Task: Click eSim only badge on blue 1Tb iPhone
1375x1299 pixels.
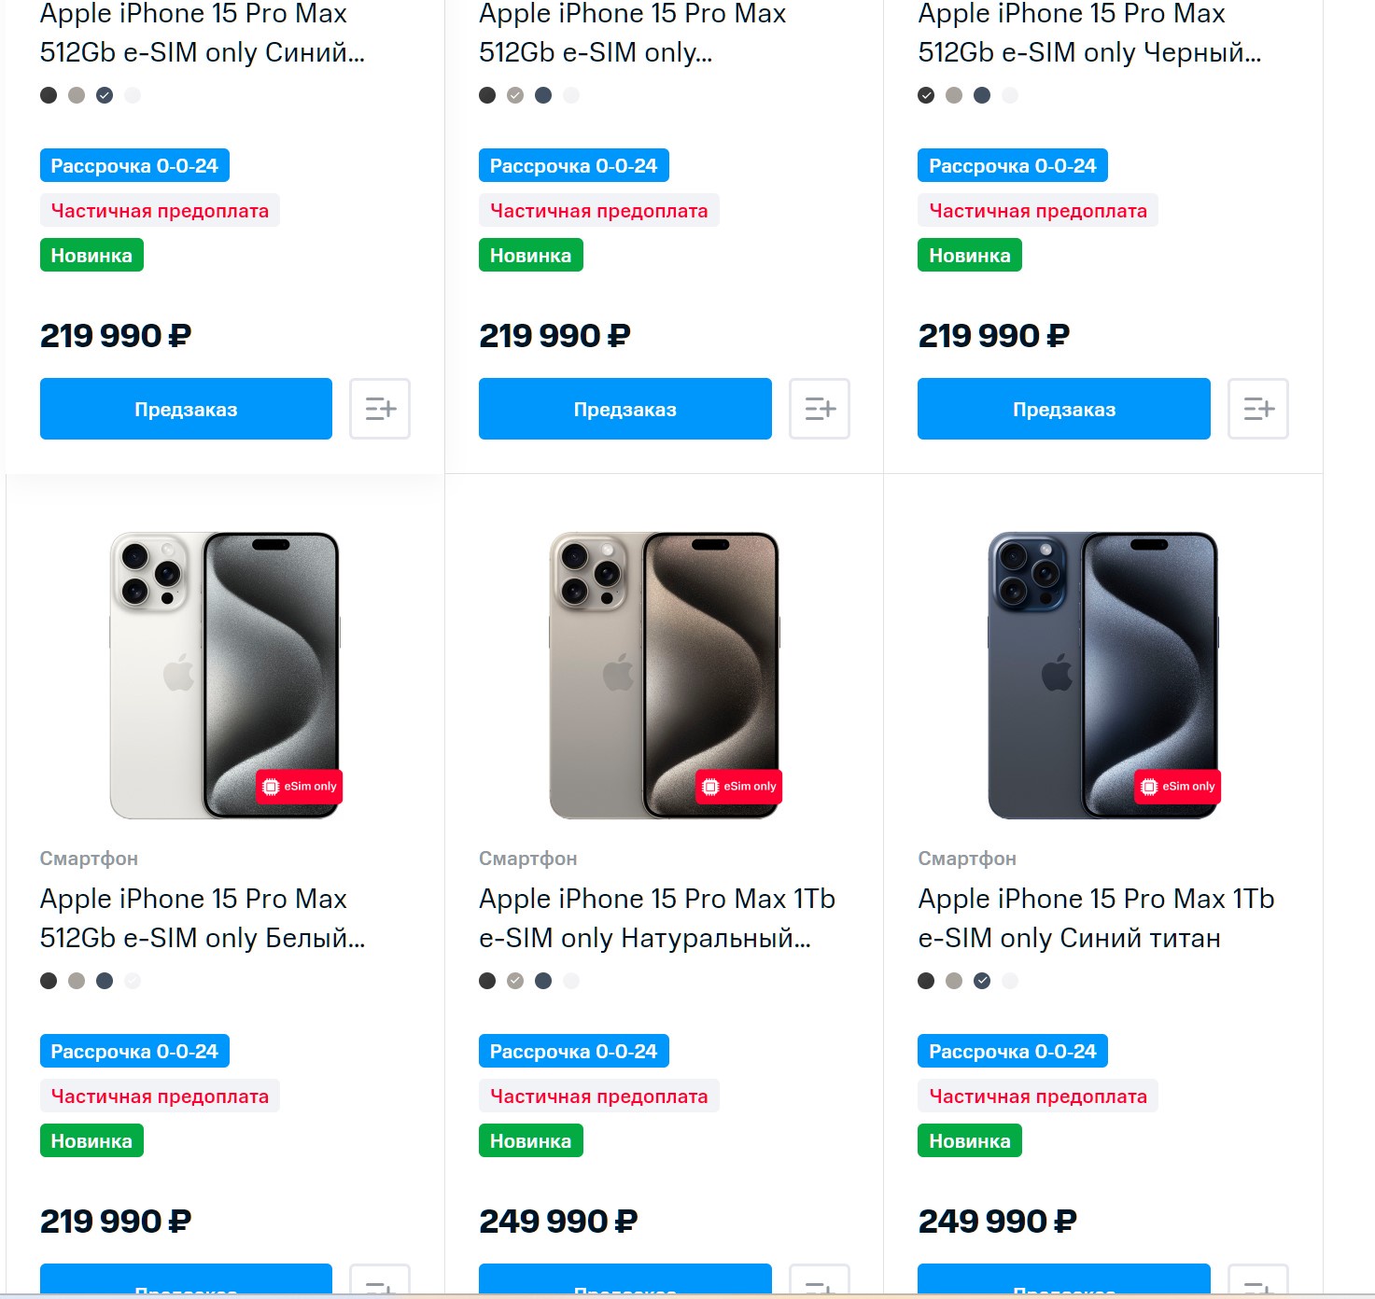Action: [x=1178, y=787]
